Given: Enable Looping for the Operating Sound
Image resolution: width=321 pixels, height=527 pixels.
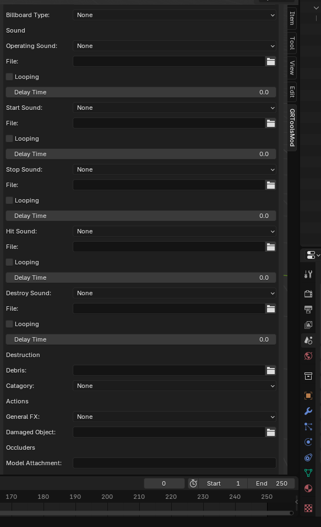Looking at the screenshot, I should click(x=9, y=77).
